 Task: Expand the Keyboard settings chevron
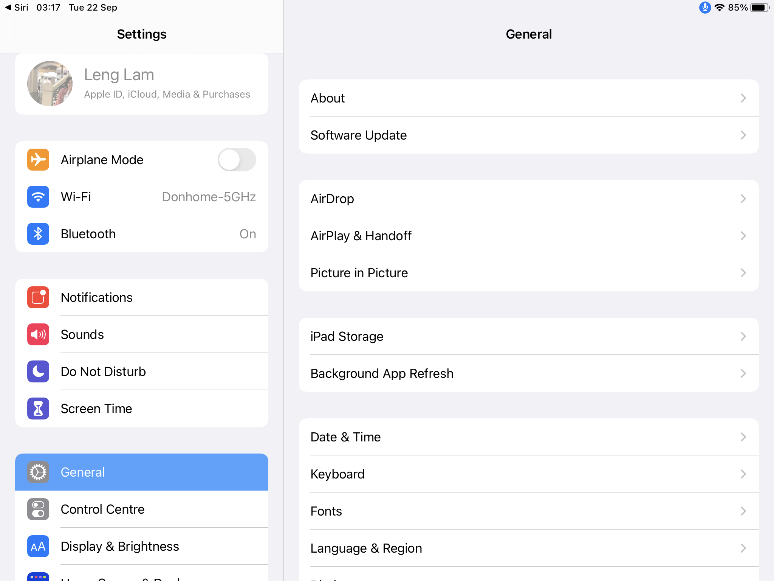click(743, 474)
